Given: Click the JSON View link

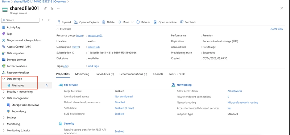Looking at the screenshot, I should (x=277, y=29).
